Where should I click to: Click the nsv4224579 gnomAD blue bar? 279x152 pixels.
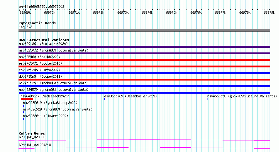tap(144, 93)
